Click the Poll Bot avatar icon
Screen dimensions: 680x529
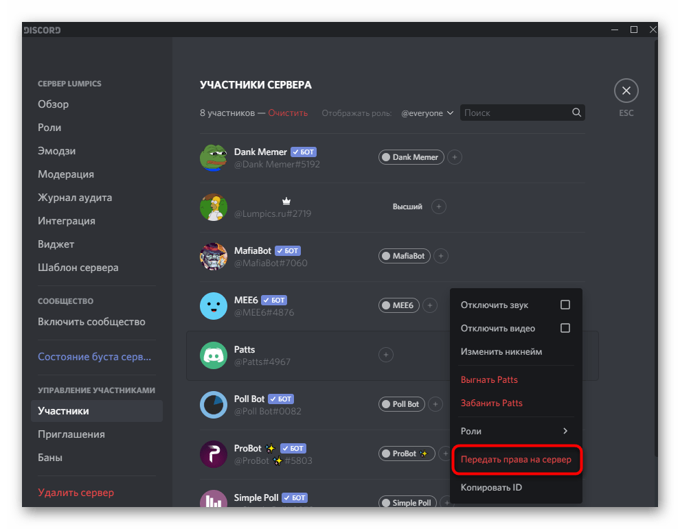214,405
